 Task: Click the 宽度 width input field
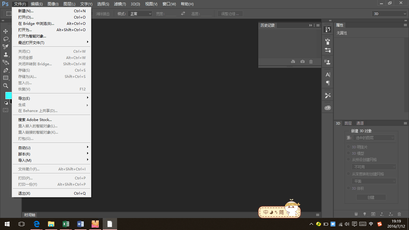[171, 14]
